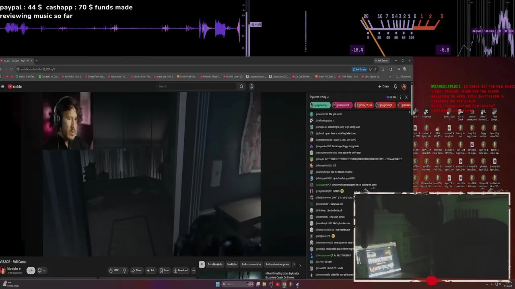Click chat message 'DONT STAY UP STAIRS'

click(342, 198)
